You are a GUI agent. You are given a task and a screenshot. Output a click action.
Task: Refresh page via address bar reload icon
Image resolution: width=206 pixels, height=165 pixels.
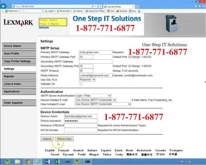tap(100, 6)
